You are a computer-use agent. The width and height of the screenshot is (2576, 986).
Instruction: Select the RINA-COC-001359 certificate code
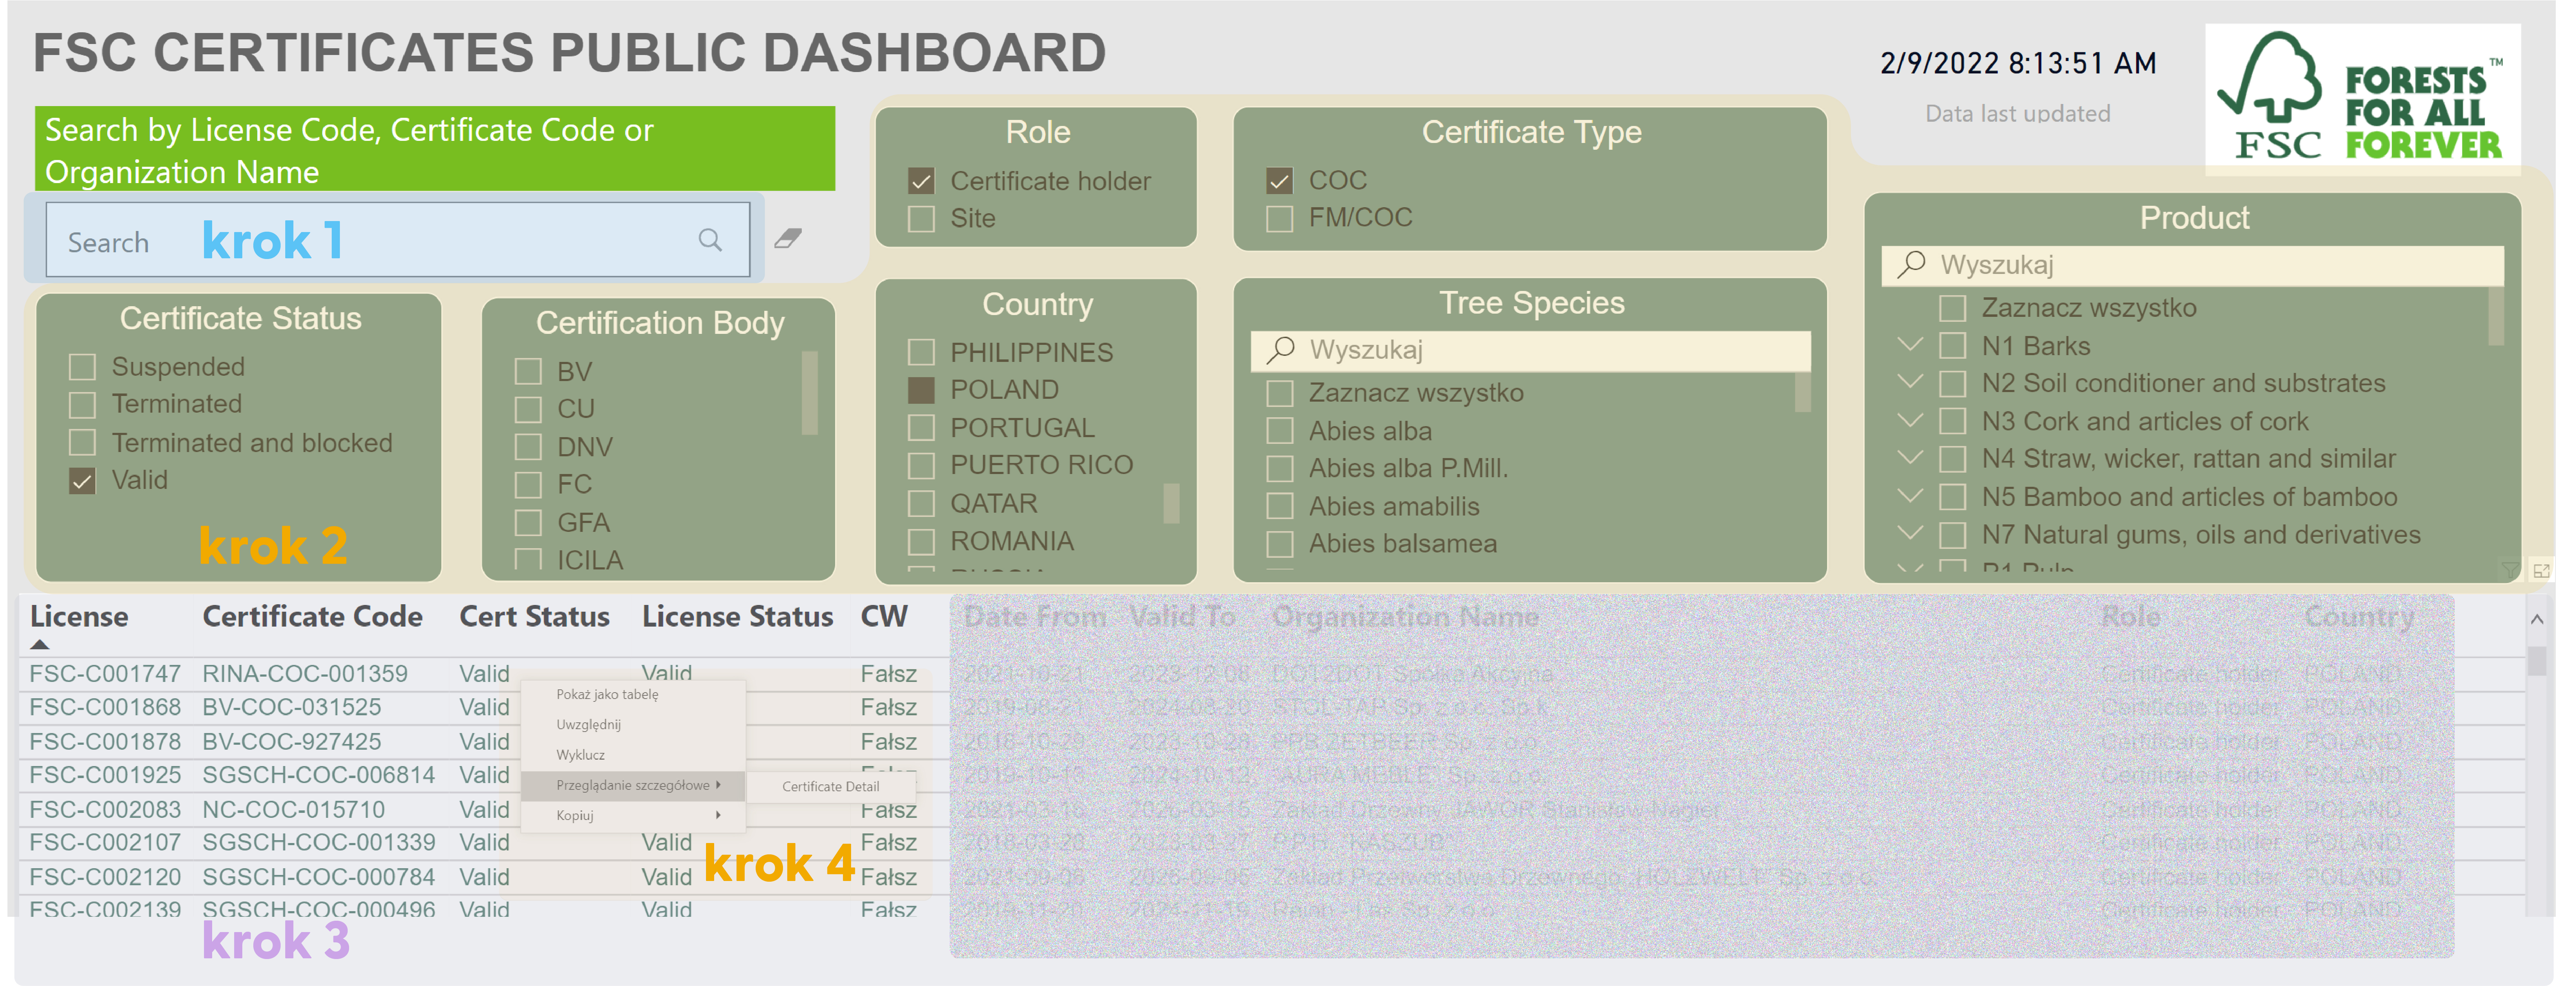(305, 674)
